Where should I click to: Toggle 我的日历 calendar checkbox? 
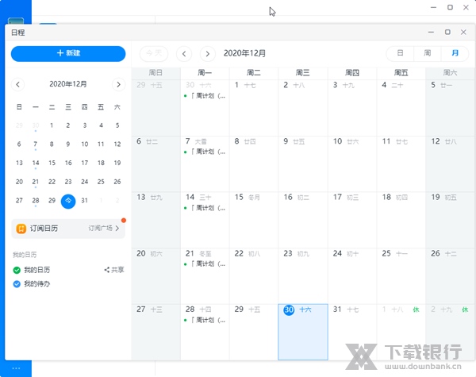click(17, 270)
